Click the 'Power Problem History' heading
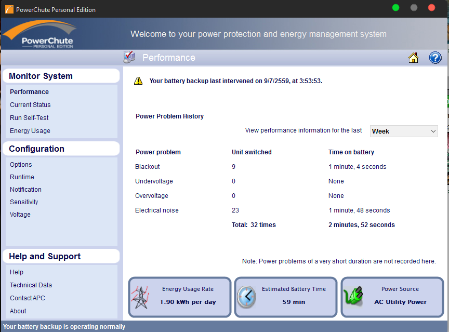Image resolution: width=449 pixels, height=332 pixels. (169, 116)
